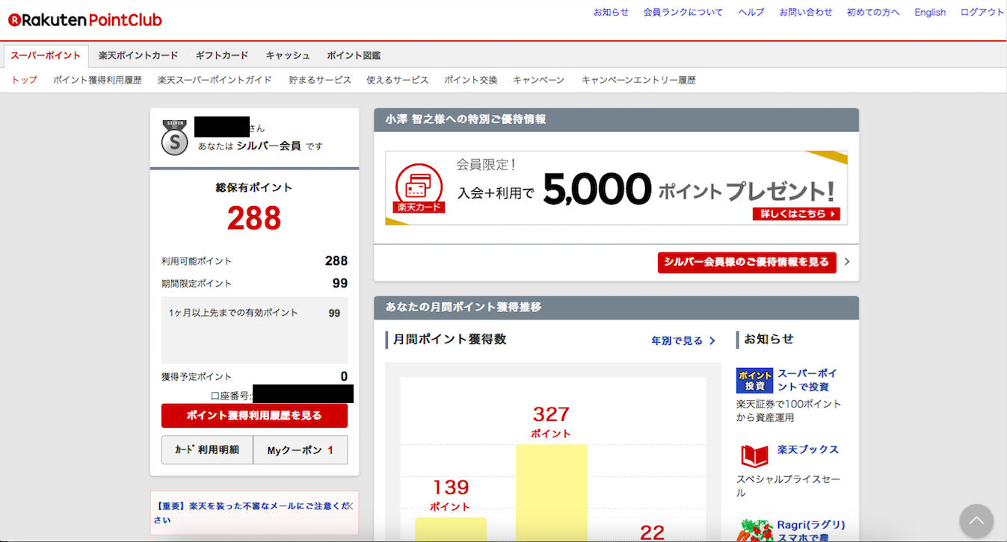This screenshot has width=1007, height=542.
Task: Open the ヘルプ link
Action: pos(751,13)
